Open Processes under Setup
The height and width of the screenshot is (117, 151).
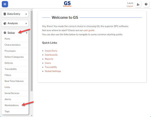[15, 51]
